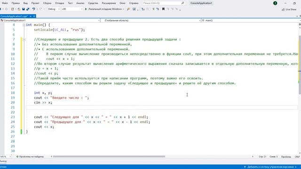Click the CRLF line ending indicator

click(x=297, y=157)
